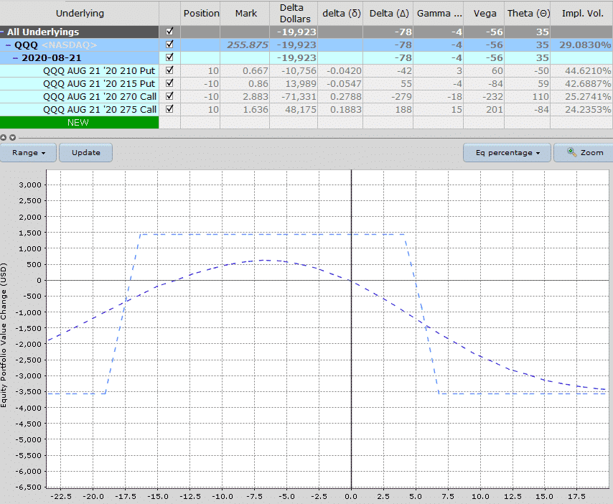Click the Impl. Vol. column header
Image resolution: width=613 pixels, height=504 pixels.
tap(581, 14)
